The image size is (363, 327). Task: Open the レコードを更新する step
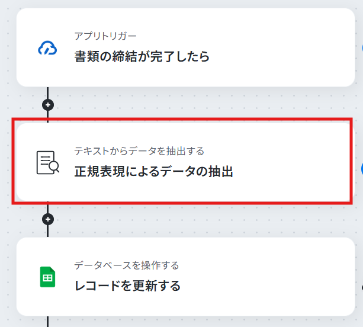[x=186, y=277]
